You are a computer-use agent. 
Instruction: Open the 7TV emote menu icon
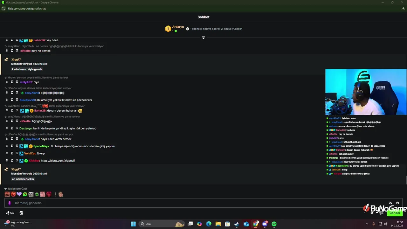coord(390,203)
